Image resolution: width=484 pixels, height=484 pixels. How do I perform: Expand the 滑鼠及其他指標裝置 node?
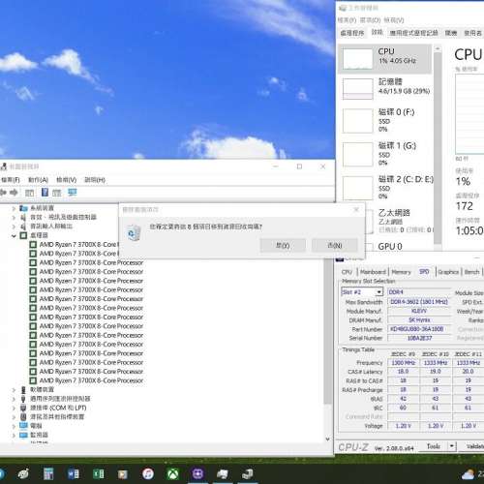14,417
